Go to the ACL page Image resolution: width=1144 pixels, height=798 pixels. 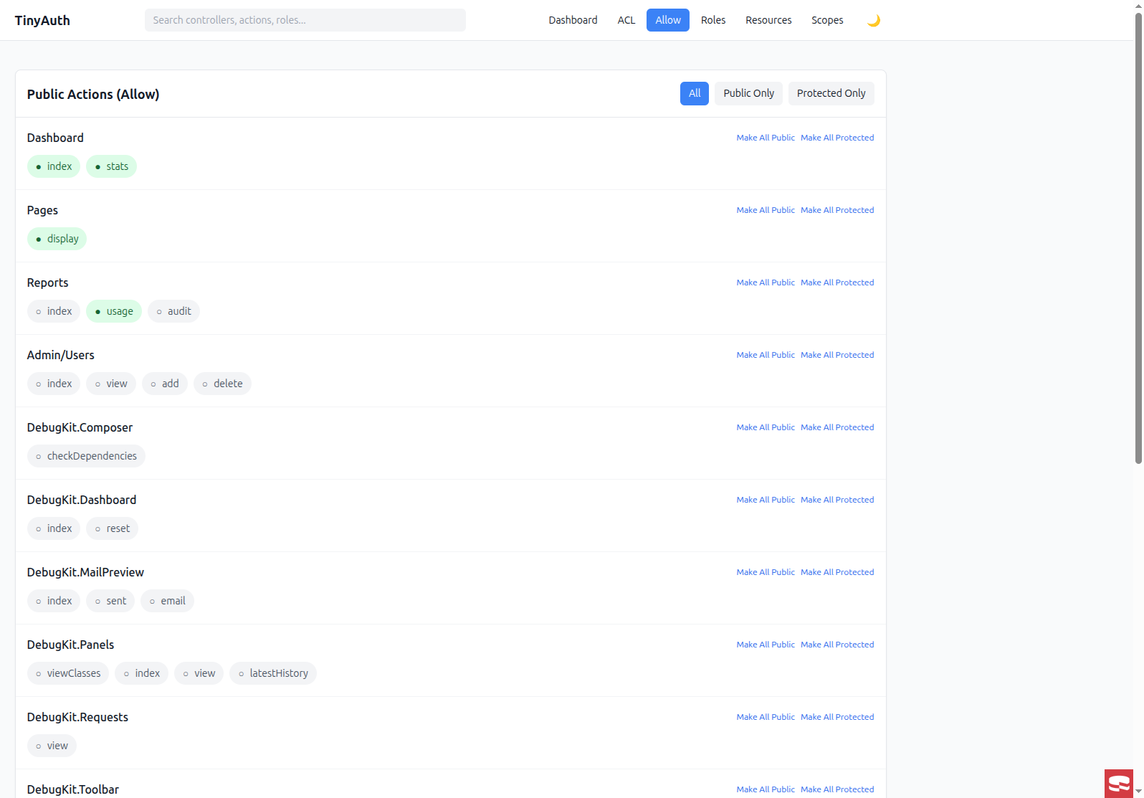pos(626,20)
